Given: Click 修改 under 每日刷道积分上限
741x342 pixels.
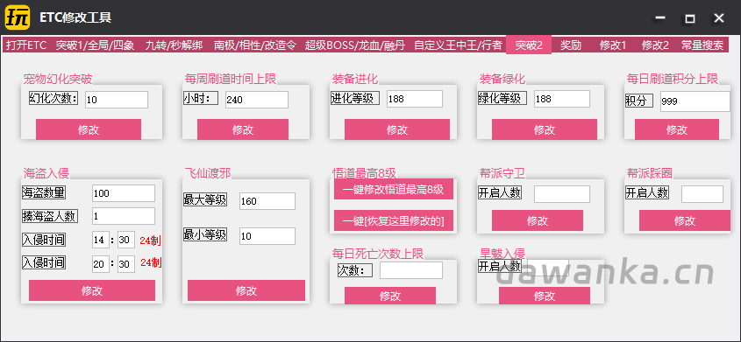Looking at the screenshot, I should coord(677,129).
